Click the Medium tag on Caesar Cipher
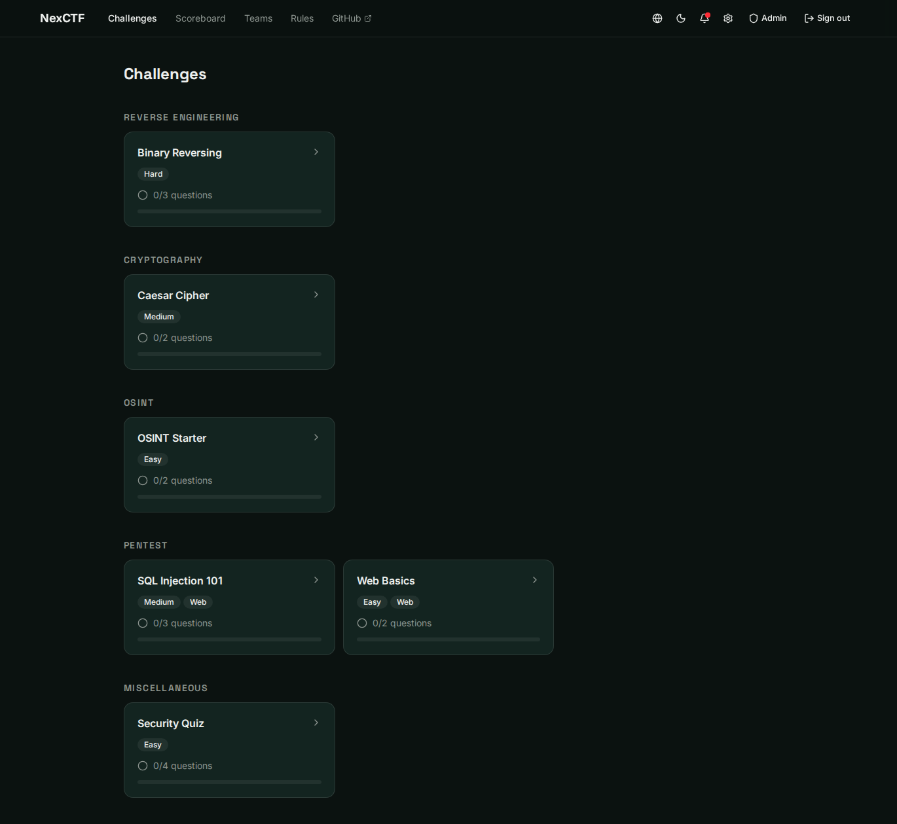 coord(159,317)
